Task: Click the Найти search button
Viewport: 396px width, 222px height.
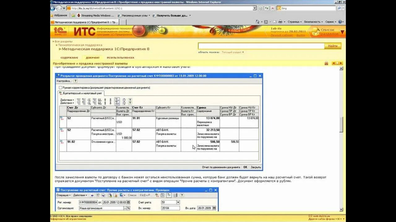Action: pyautogui.click(x=333, y=46)
